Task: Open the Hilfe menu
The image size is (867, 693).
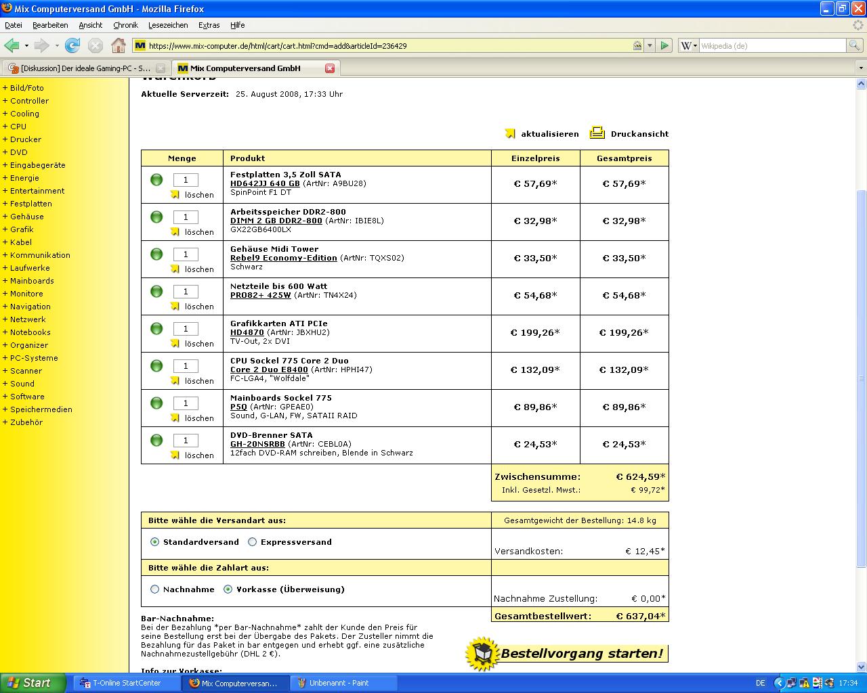Action: coord(237,25)
